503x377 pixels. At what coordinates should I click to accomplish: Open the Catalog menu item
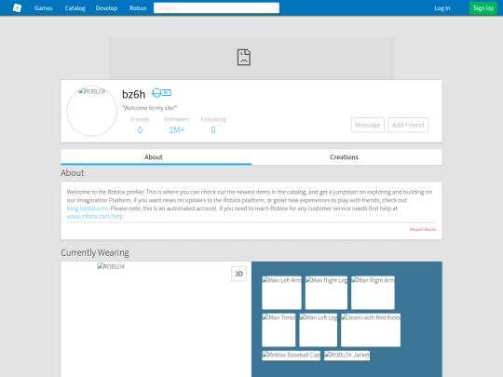tap(75, 8)
